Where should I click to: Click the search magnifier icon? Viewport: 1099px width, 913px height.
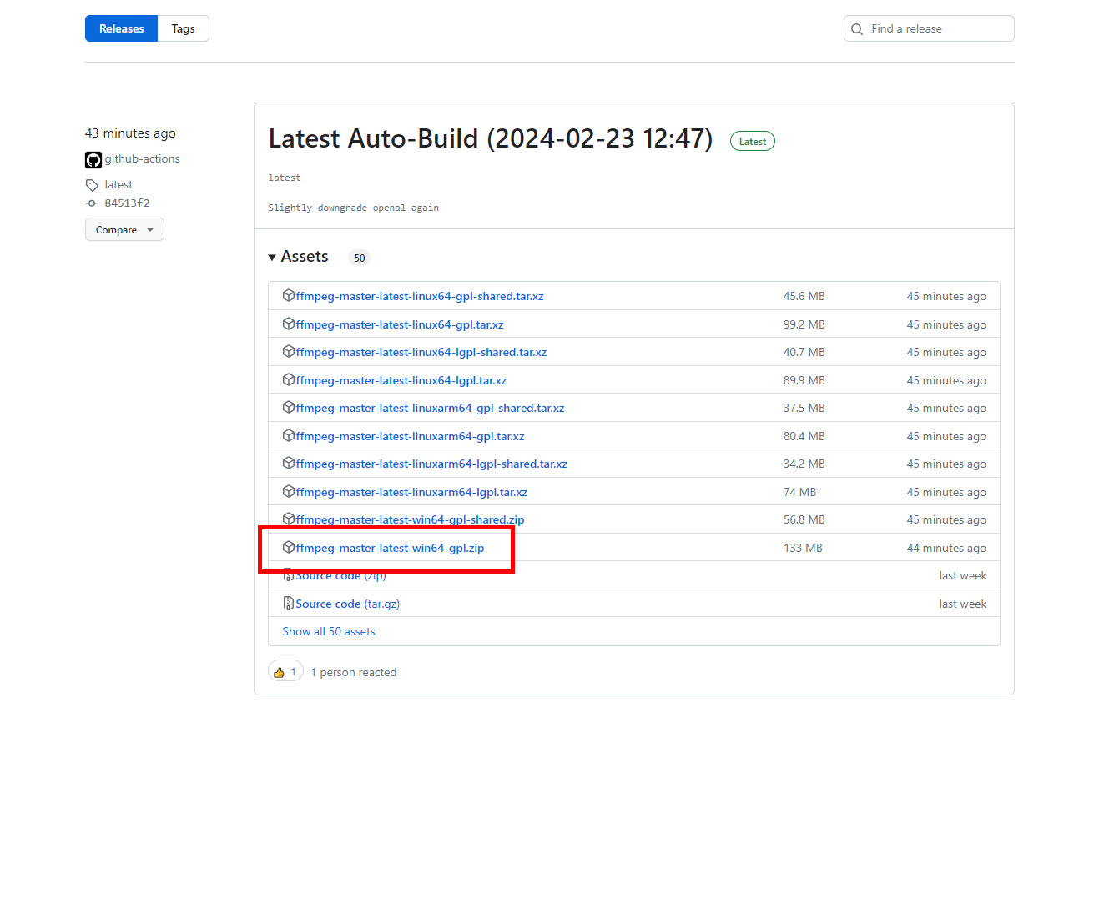tap(857, 29)
